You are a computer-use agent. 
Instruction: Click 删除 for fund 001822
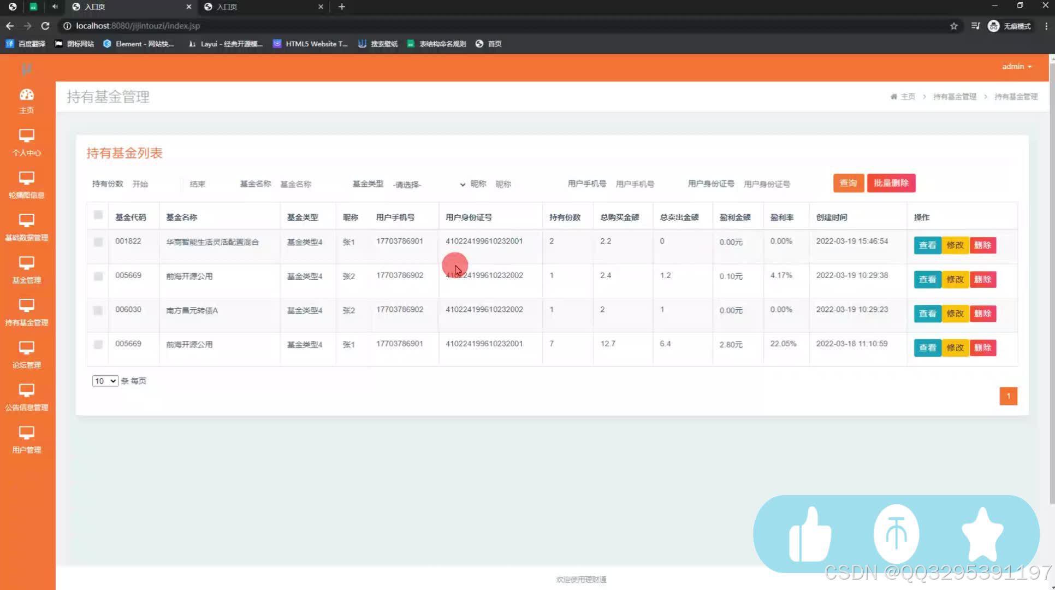click(982, 245)
